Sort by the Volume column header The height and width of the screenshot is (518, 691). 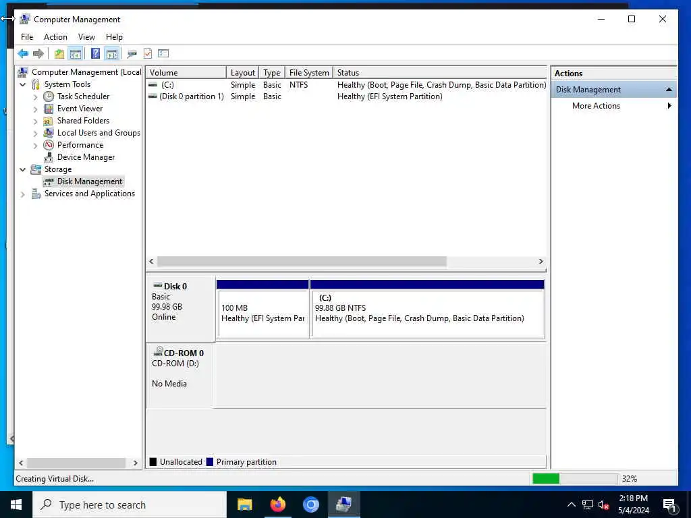pos(186,73)
